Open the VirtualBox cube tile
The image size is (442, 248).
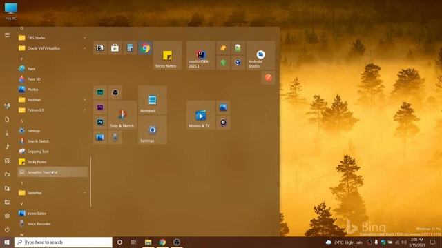coord(238,63)
